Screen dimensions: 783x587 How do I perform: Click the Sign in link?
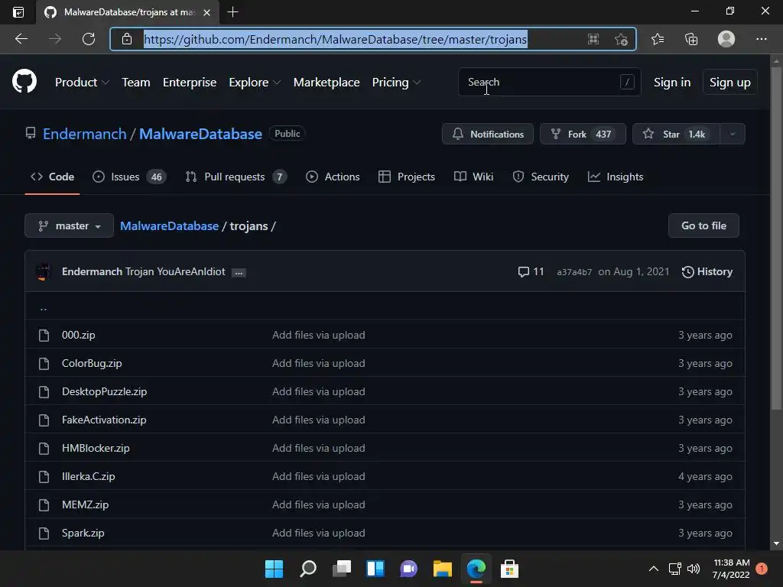pyautogui.click(x=672, y=83)
